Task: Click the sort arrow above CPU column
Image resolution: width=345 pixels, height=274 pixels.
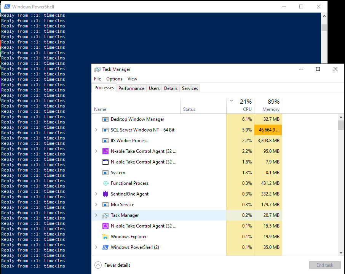Action: 231,101
